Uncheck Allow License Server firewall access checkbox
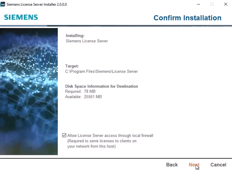 64,135
